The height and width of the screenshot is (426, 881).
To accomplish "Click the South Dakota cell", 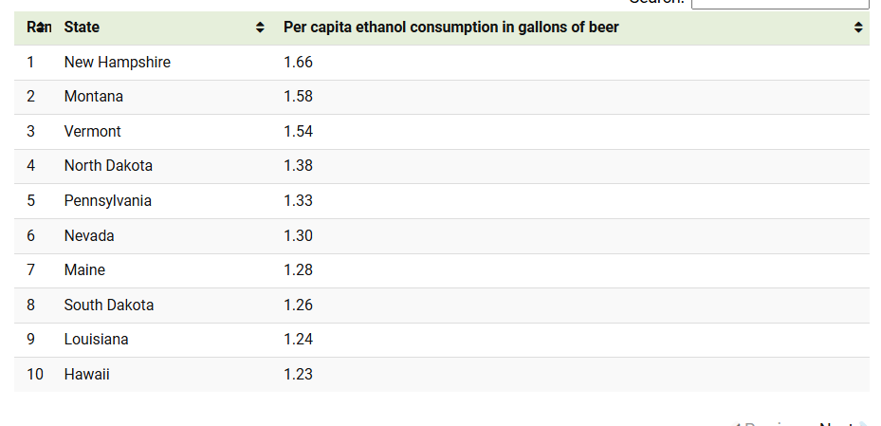I will [109, 306].
